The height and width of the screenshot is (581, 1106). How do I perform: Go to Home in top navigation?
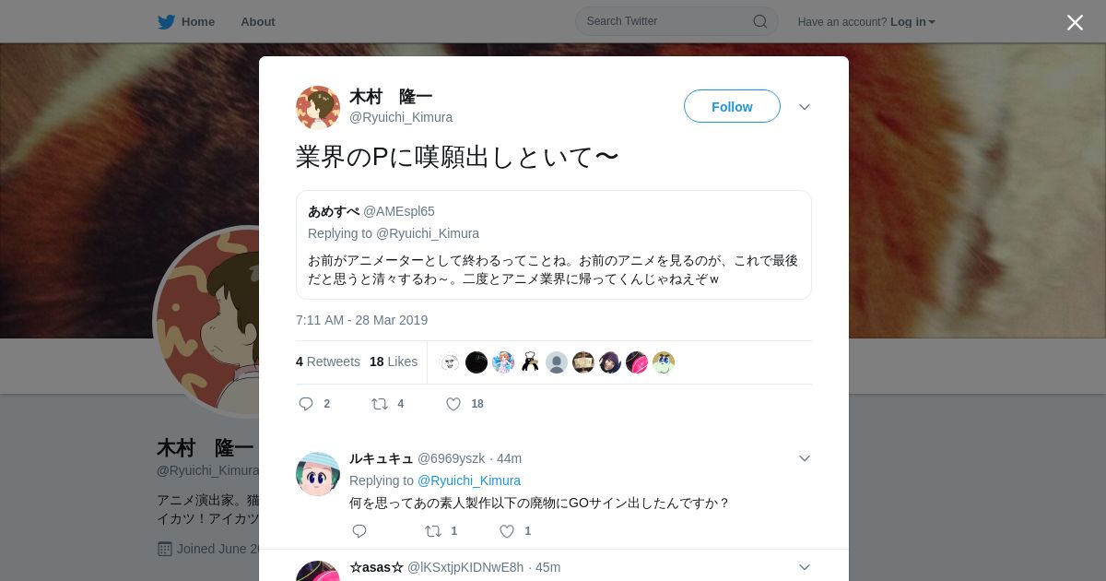[x=197, y=21]
